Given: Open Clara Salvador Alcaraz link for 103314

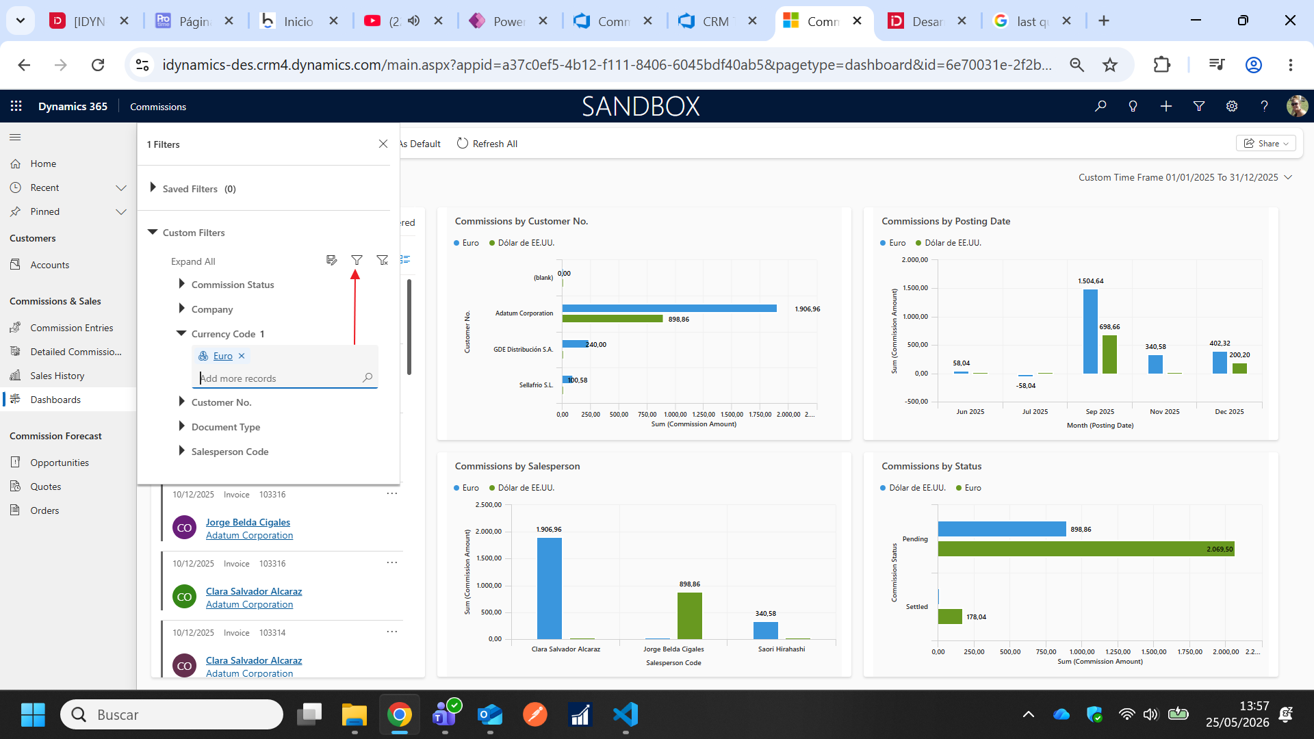Looking at the screenshot, I should coord(254,660).
